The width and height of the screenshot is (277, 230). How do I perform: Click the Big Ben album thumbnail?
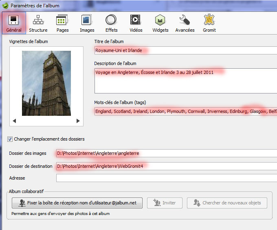pos(46,83)
